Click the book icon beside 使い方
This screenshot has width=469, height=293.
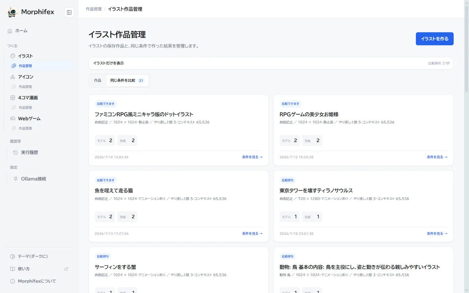13,269
